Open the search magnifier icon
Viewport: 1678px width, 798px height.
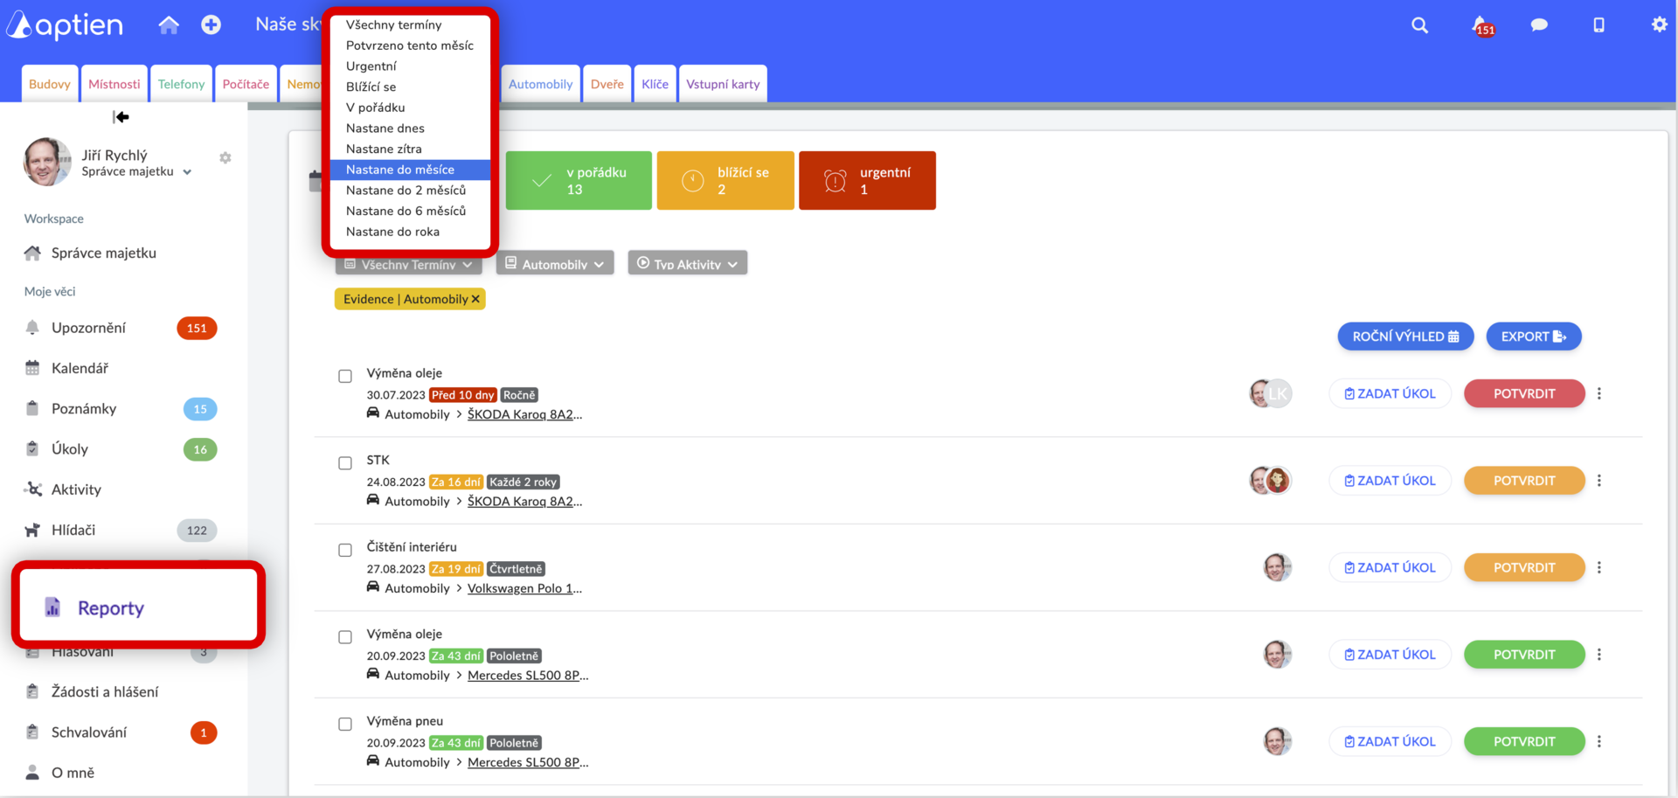(x=1419, y=25)
